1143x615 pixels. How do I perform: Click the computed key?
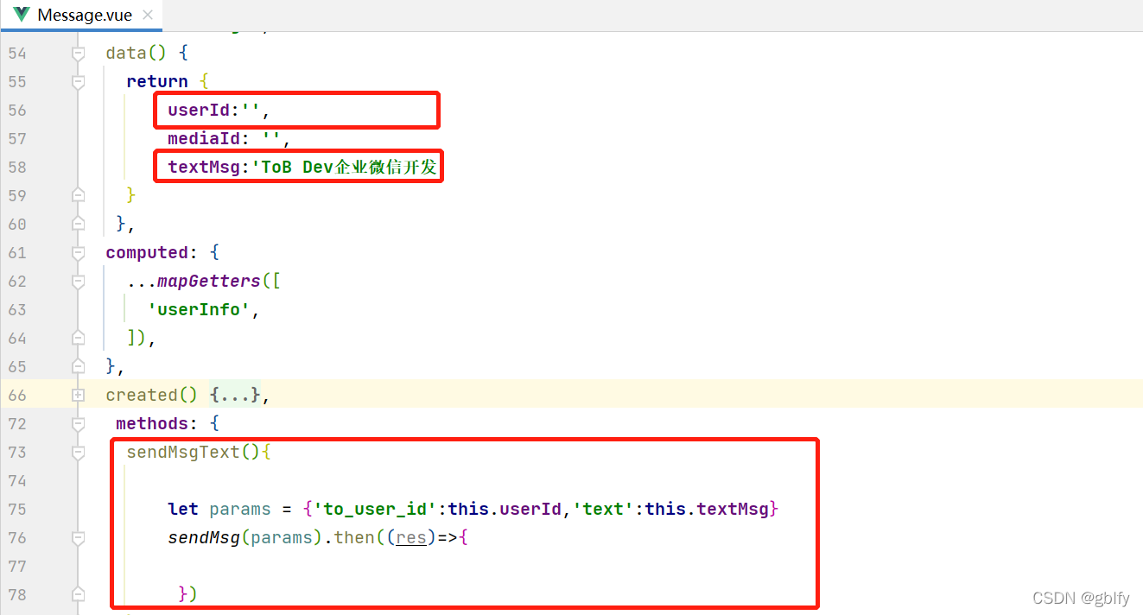pyautogui.click(x=147, y=253)
